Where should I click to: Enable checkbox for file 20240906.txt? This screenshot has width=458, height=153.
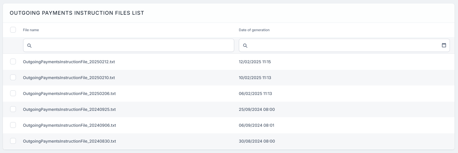click(x=13, y=125)
